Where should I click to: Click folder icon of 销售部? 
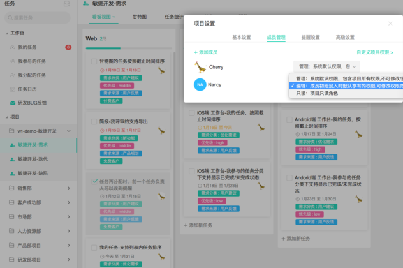coord(11,188)
